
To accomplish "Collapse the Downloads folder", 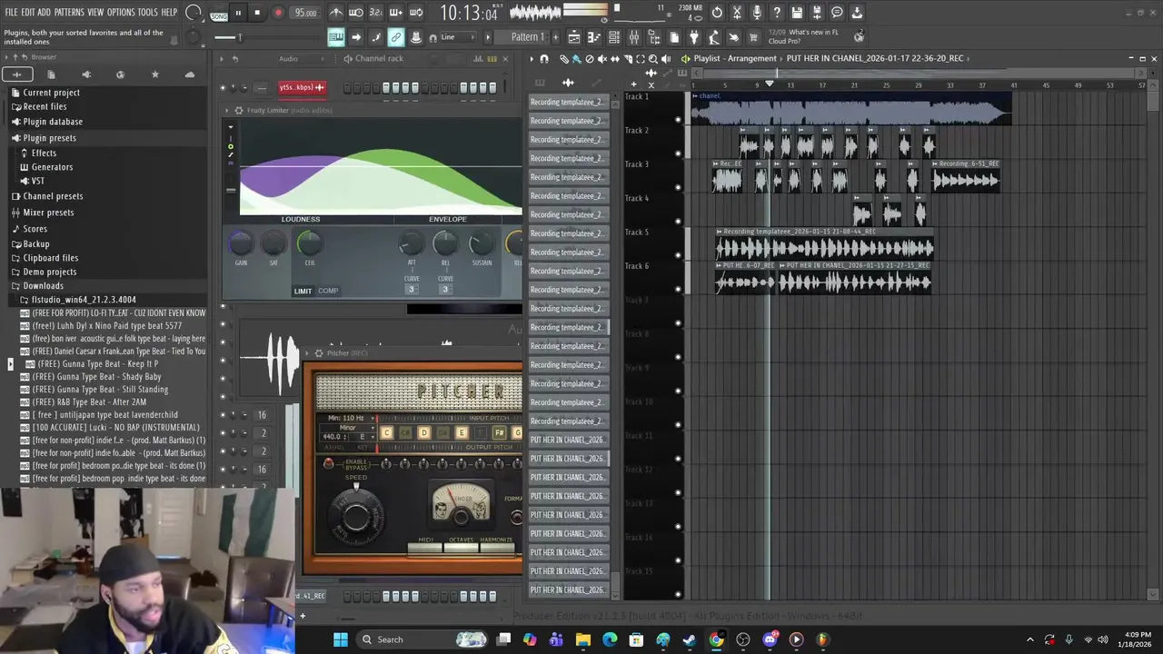I will click(x=42, y=285).
